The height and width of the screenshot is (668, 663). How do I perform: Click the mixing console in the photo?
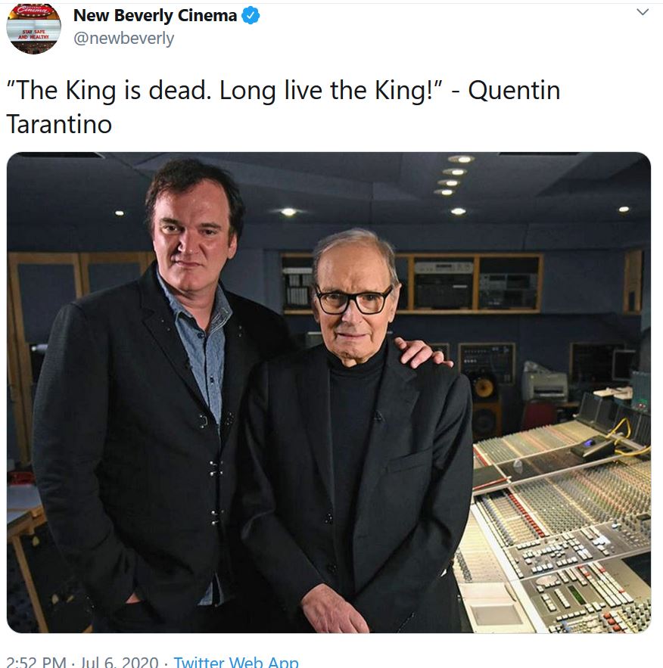pyautogui.click(x=554, y=524)
